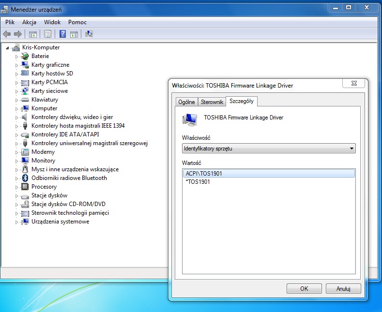This screenshot has height=312, width=382.
Task: Click the Properties toolbar icon
Action: (48, 34)
